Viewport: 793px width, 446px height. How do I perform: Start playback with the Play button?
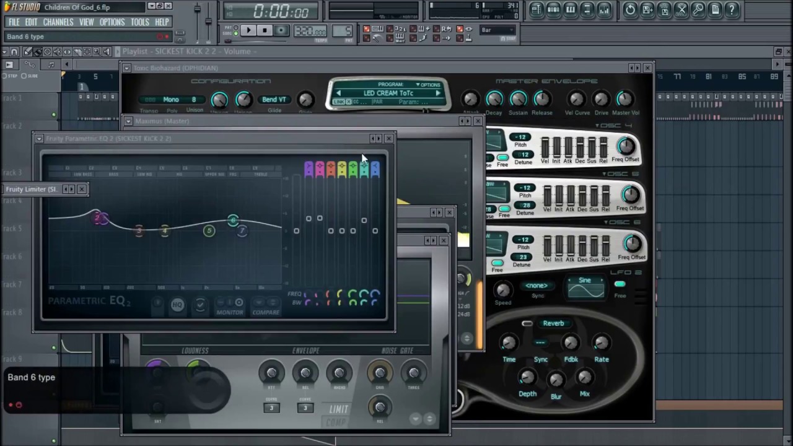247,30
